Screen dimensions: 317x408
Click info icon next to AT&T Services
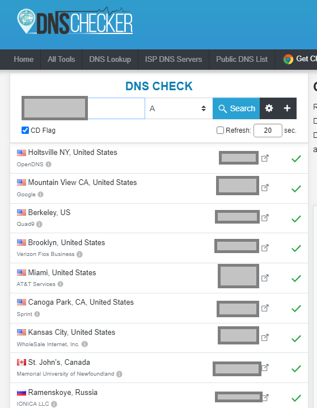click(x=60, y=284)
